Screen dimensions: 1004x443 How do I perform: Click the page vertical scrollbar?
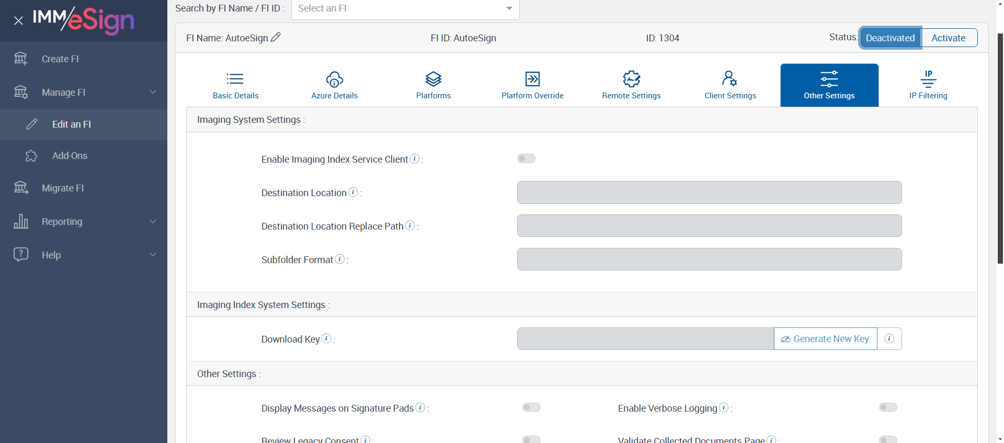[x=1000, y=149]
